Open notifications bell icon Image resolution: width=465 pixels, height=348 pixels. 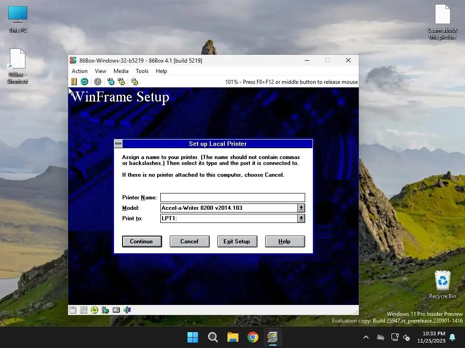click(453, 337)
